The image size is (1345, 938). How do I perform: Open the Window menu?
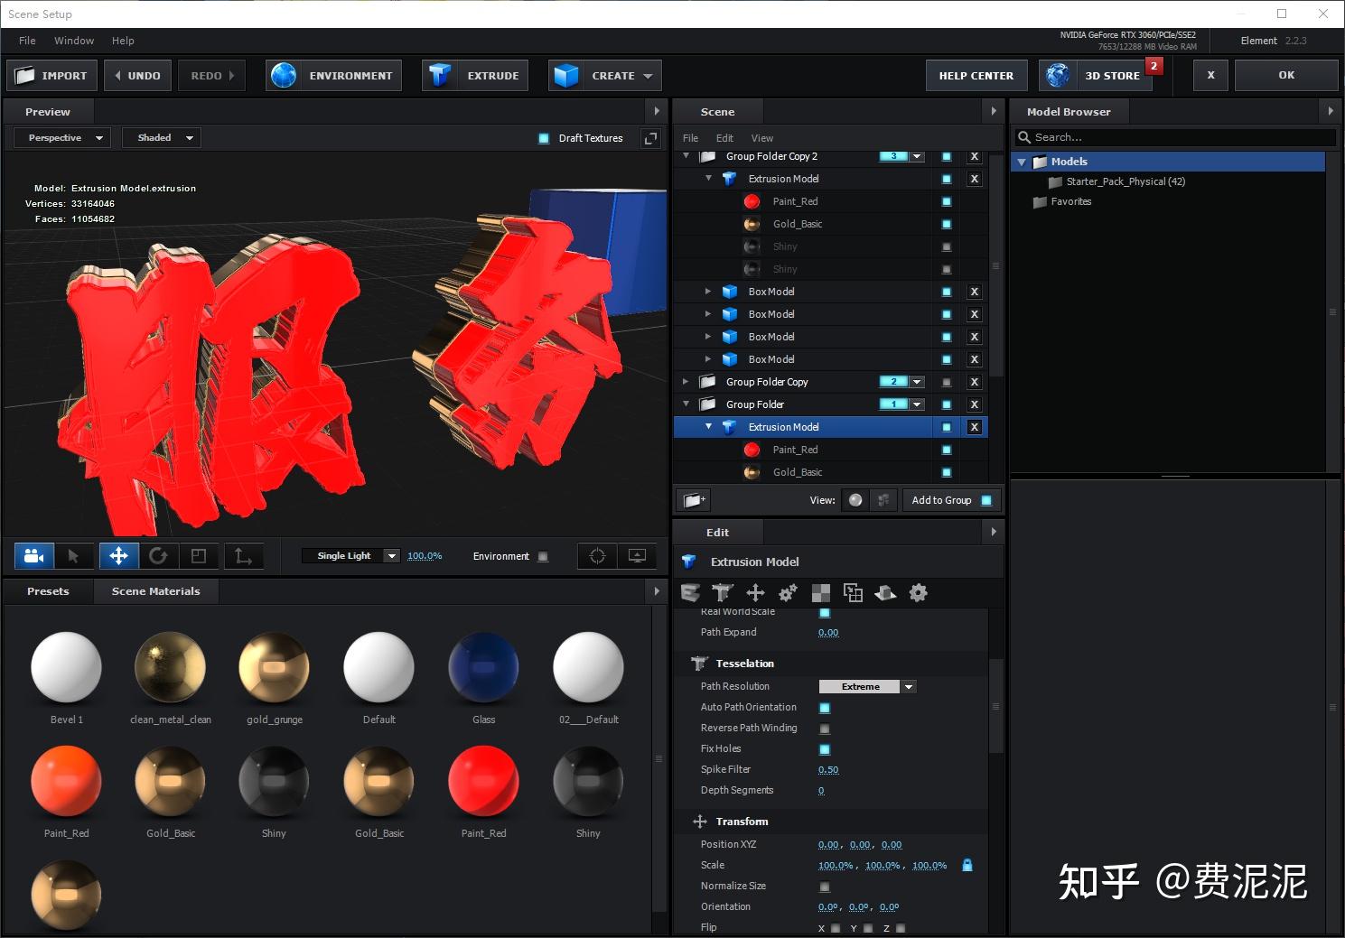click(x=73, y=40)
